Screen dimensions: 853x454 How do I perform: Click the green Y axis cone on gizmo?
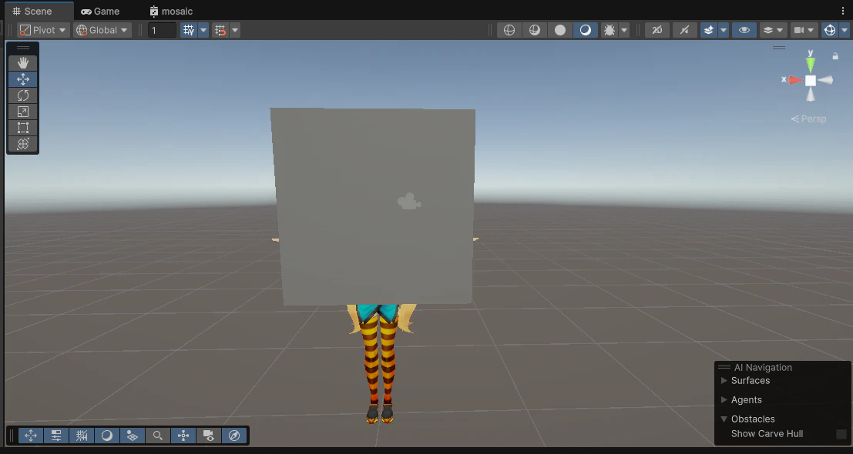tap(811, 65)
